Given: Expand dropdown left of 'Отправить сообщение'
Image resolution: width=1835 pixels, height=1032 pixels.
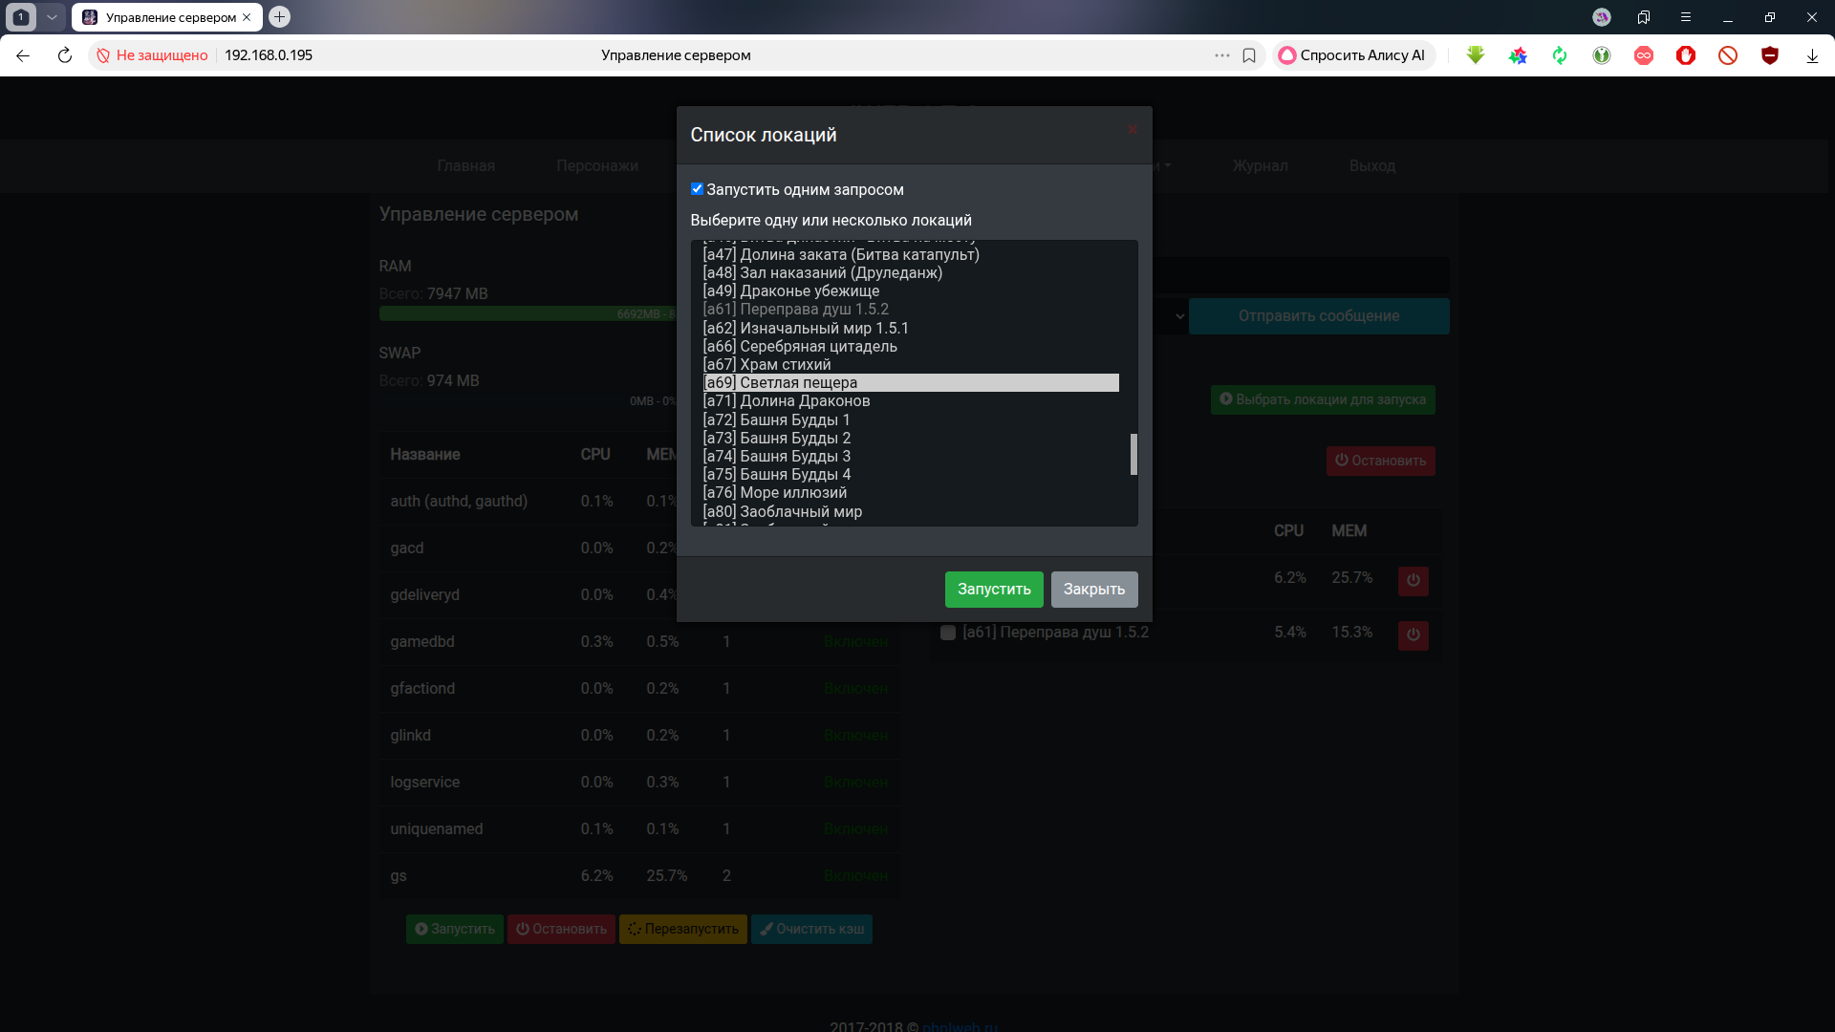Looking at the screenshot, I should pos(1178,316).
